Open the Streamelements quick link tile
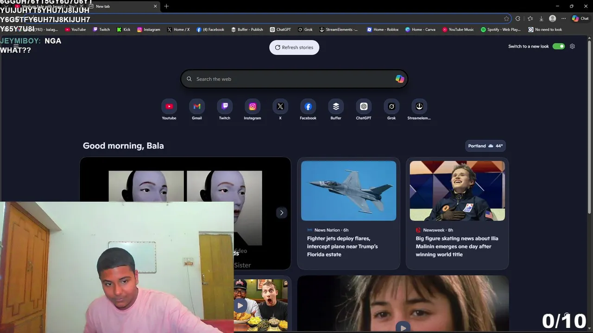 click(x=419, y=110)
